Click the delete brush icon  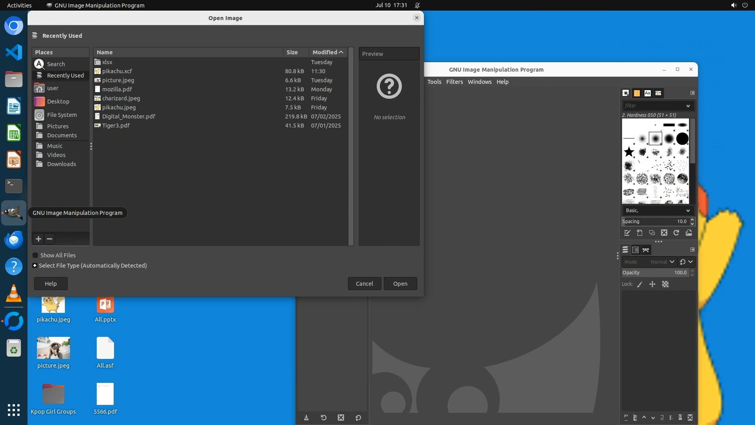664,233
